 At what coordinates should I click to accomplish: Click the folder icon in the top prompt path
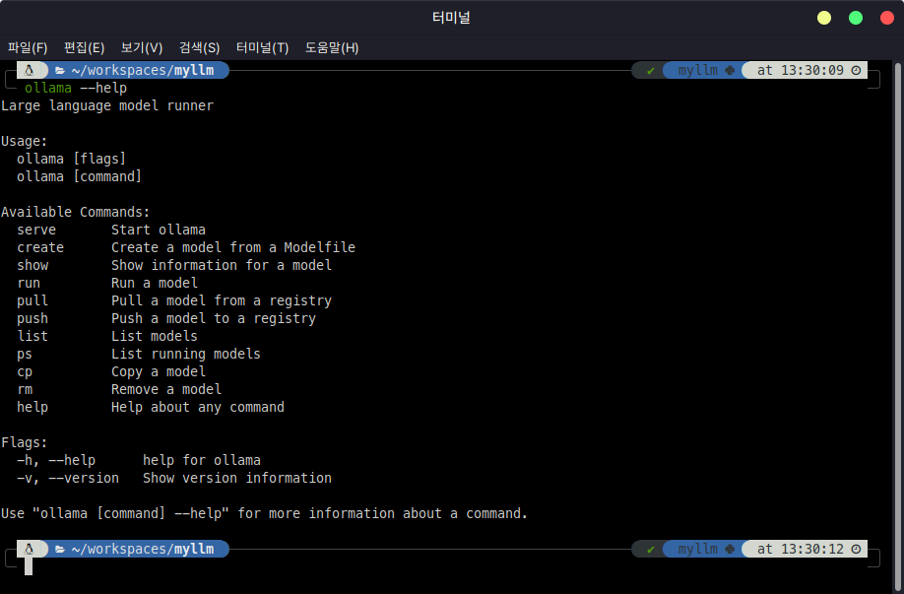click(x=60, y=71)
